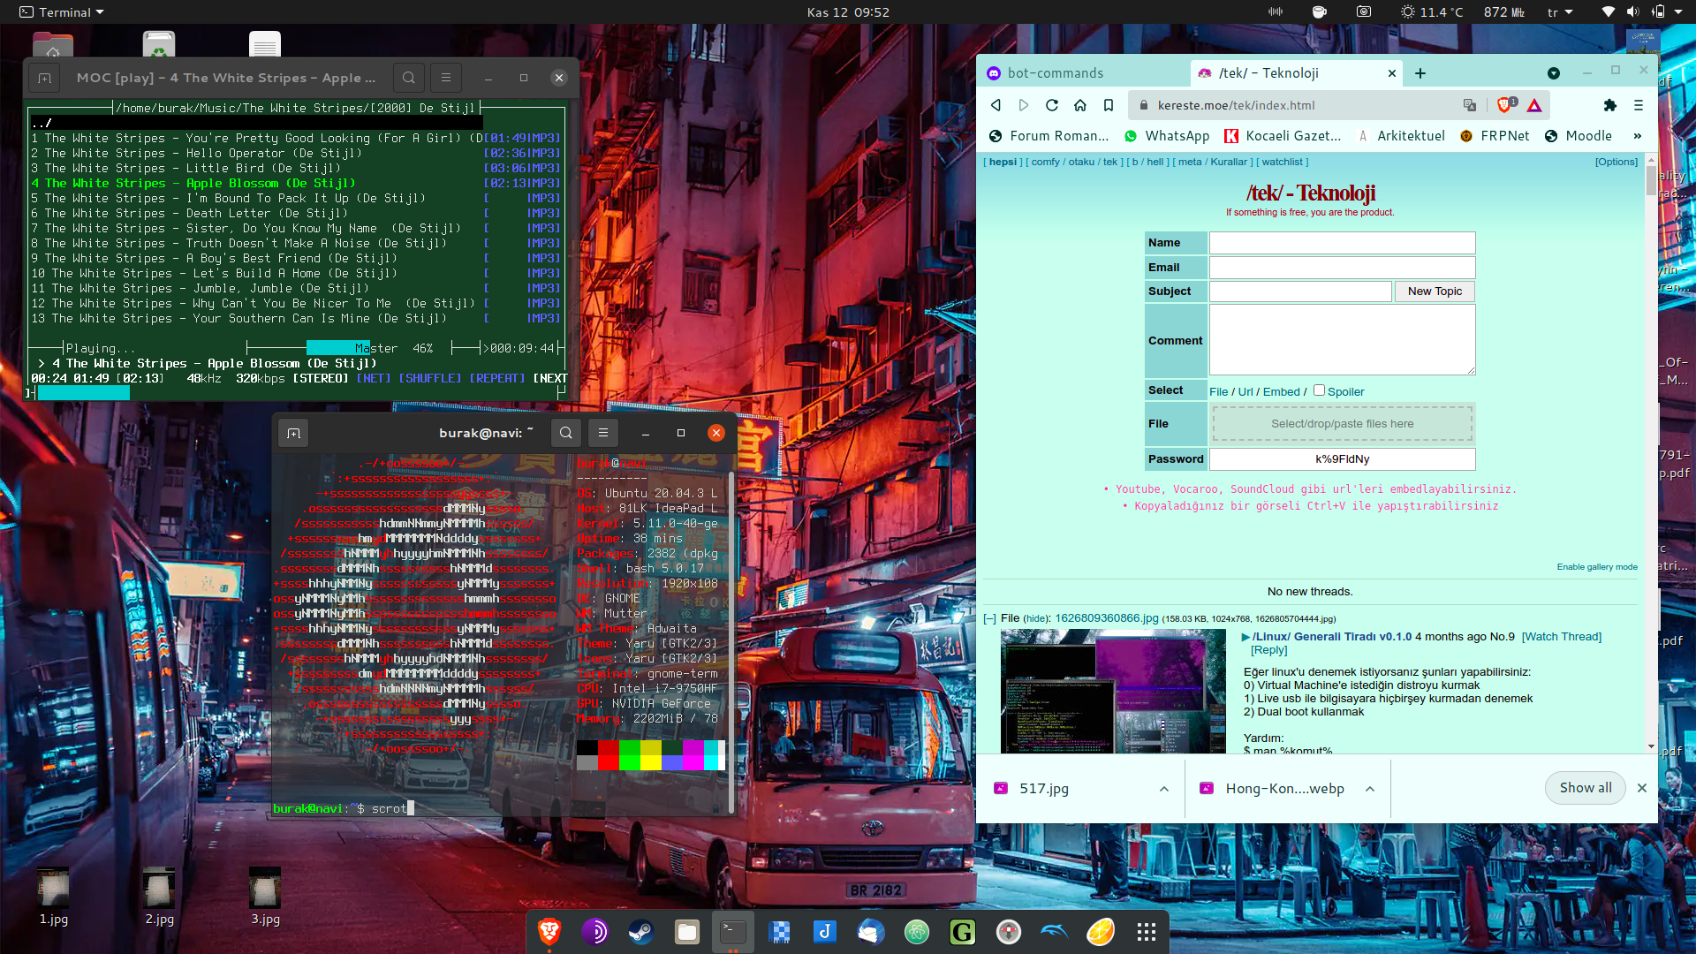The image size is (1696, 954).
Task: Expand the 517.jpg download options
Action: [x=1163, y=789]
